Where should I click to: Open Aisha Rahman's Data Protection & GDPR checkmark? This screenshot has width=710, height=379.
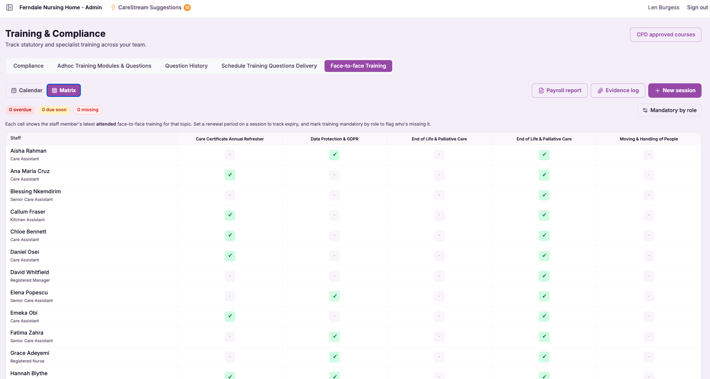pyautogui.click(x=335, y=155)
